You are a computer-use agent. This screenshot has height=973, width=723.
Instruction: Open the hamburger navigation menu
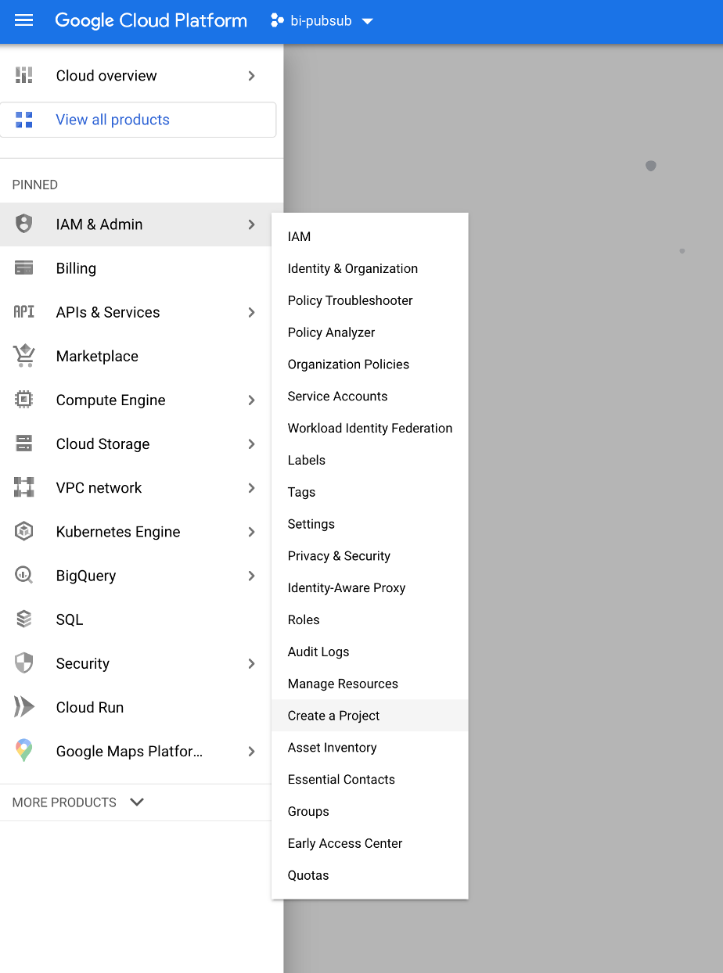click(x=24, y=20)
